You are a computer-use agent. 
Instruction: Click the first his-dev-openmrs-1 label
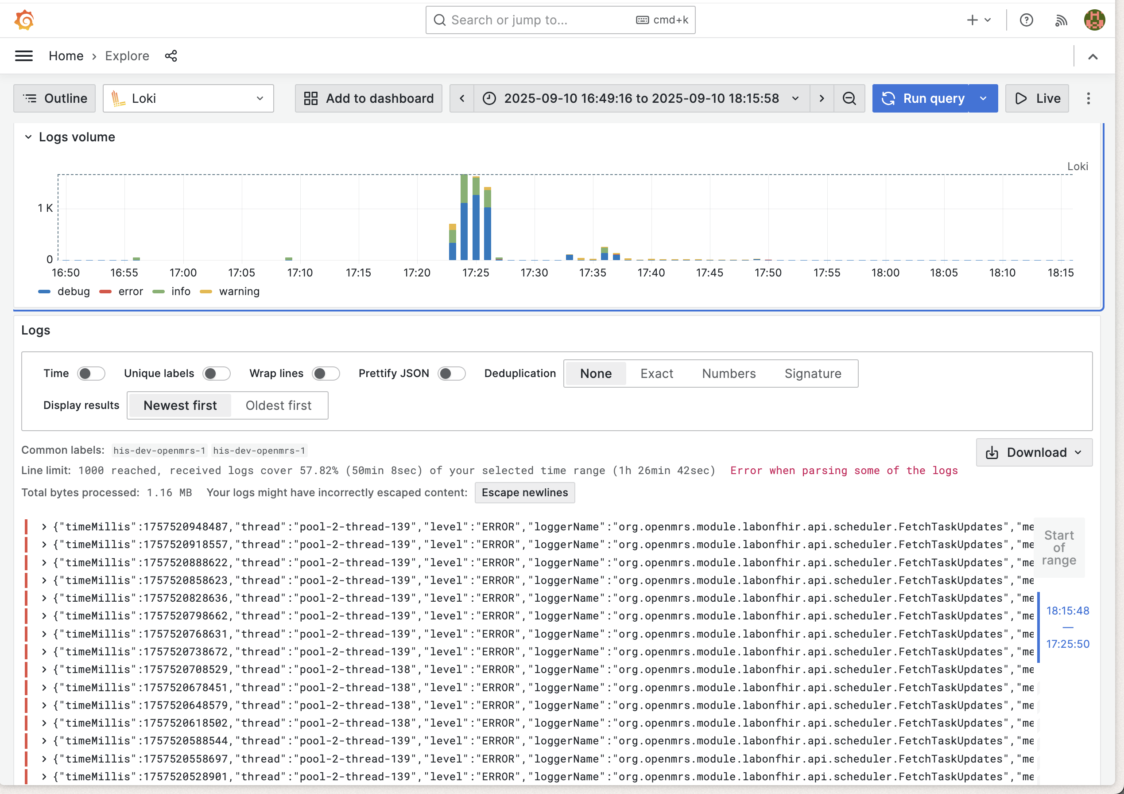[x=159, y=451]
